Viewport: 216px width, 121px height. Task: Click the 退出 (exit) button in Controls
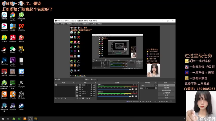click(x=167, y=98)
